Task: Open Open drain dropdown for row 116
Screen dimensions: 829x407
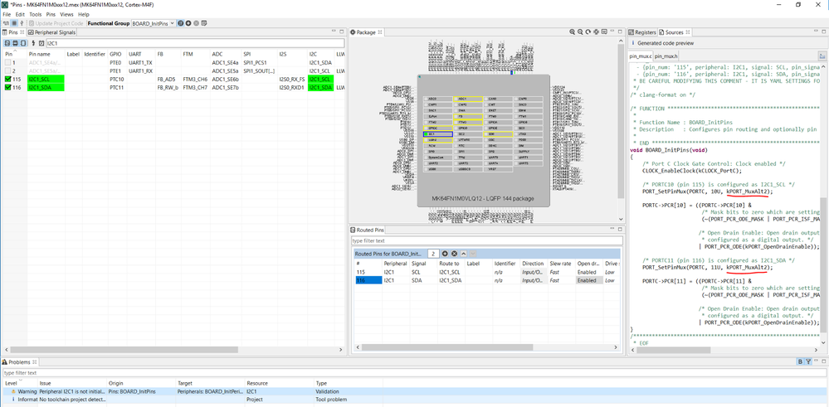Action: (589, 280)
